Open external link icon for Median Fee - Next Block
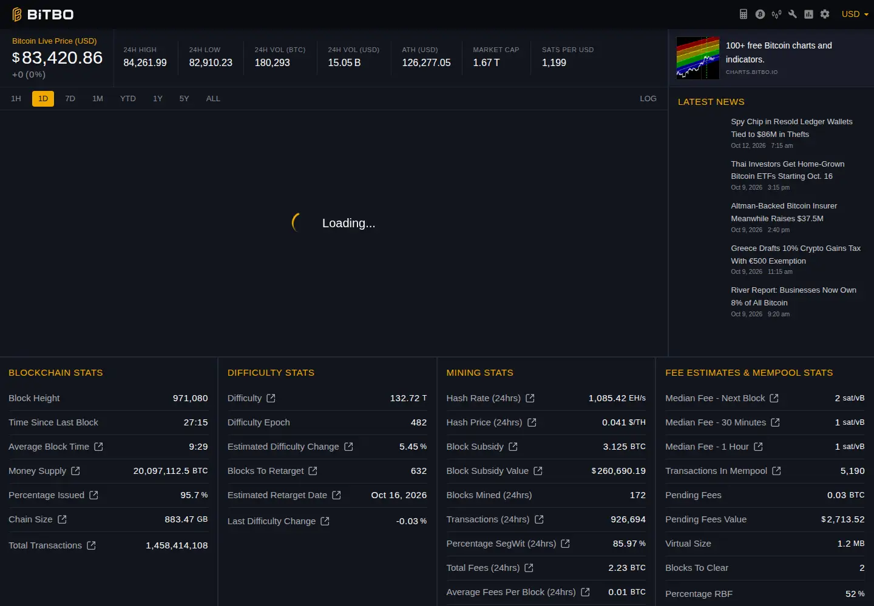874x606 pixels. [774, 398]
